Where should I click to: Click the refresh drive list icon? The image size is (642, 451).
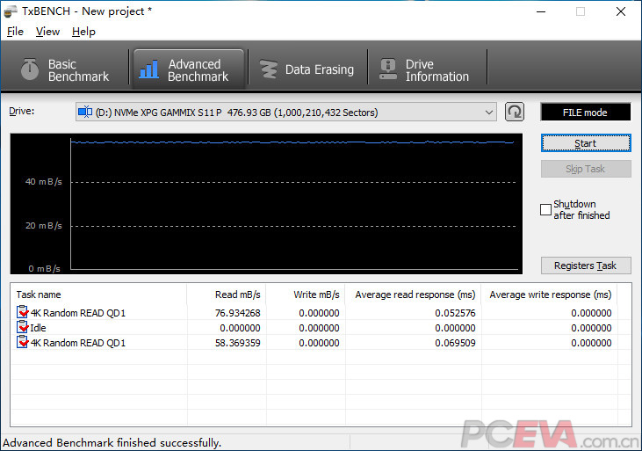[515, 112]
